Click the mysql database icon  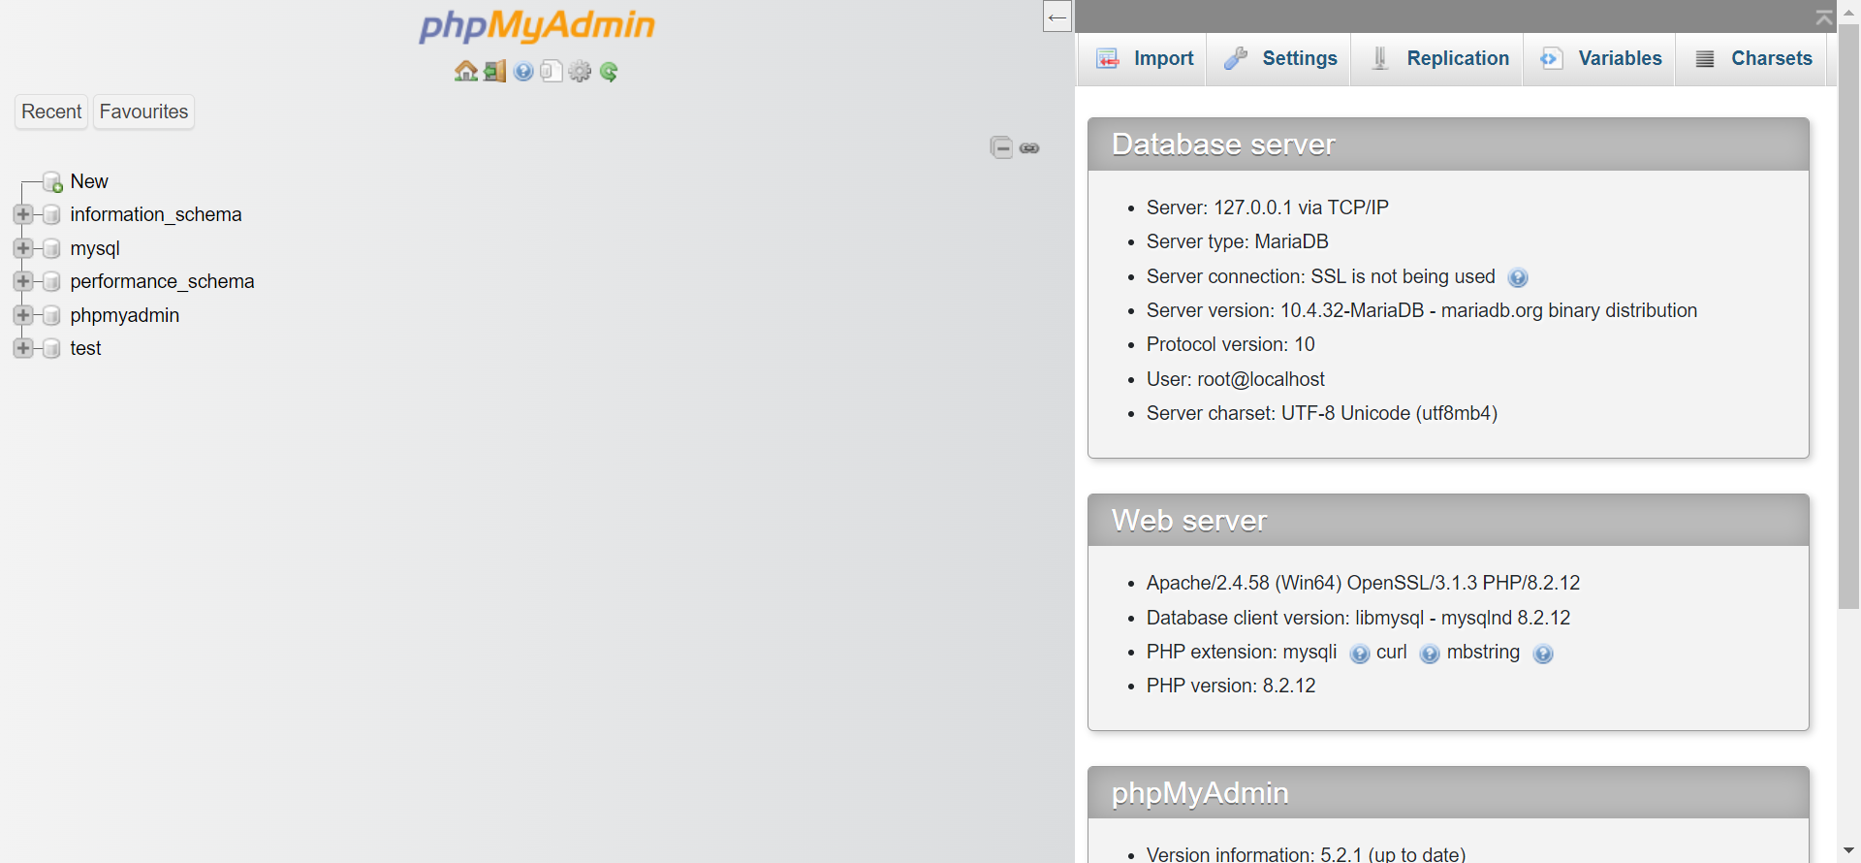(52, 248)
